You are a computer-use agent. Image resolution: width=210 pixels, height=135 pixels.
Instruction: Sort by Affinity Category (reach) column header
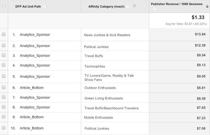click(x=106, y=7)
